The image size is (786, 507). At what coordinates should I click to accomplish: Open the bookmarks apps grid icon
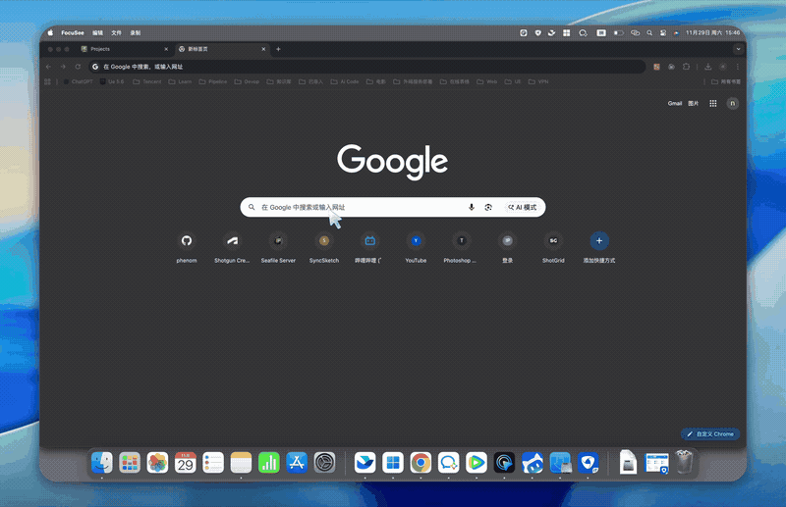point(47,81)
